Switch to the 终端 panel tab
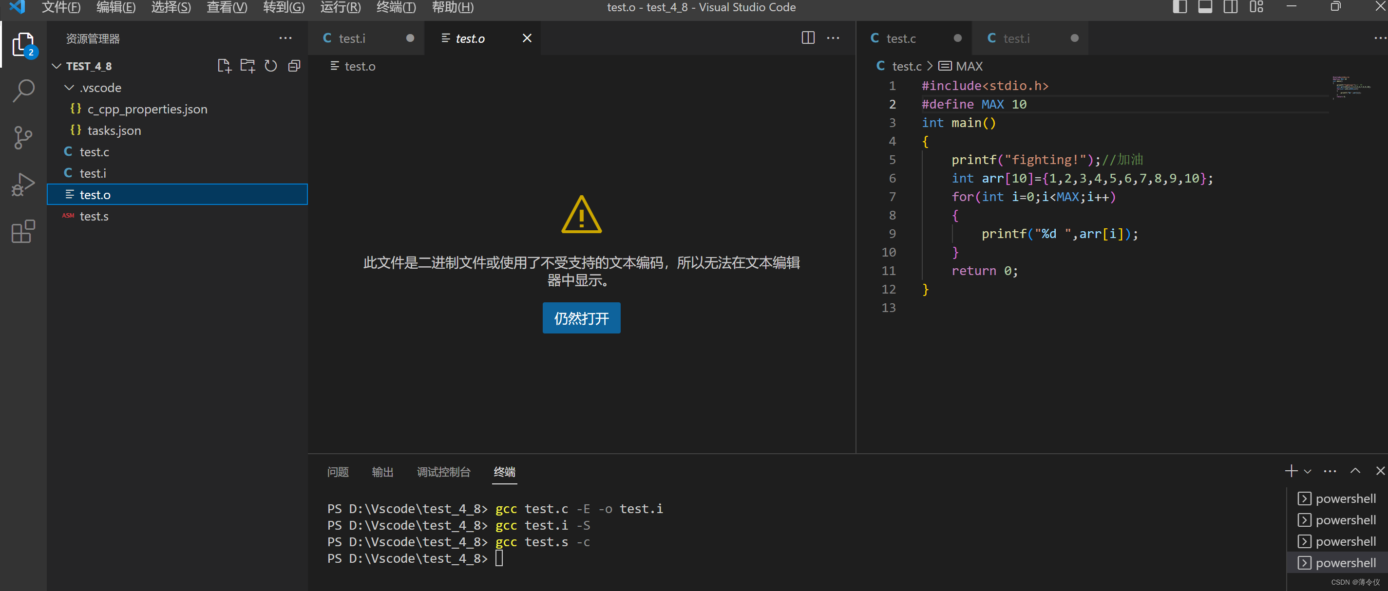1388x591 pixels. coord(504,472)
